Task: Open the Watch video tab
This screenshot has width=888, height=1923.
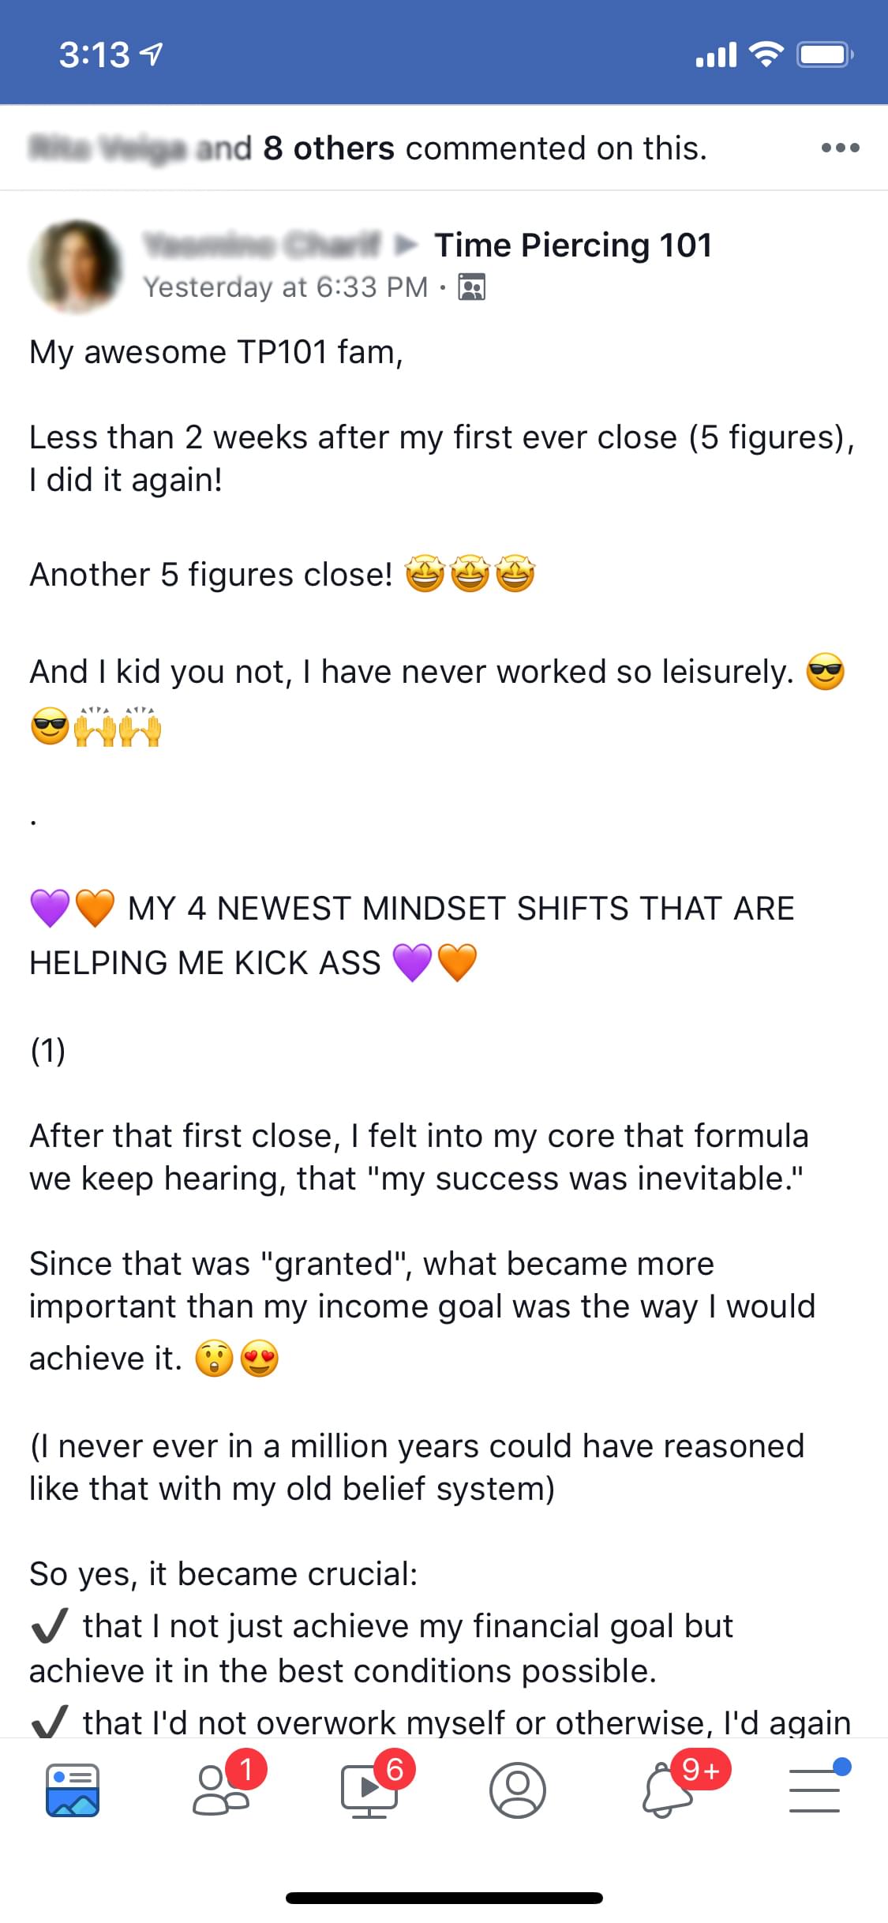Action: click(x=369, y=1790)
